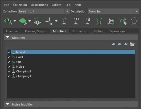Image resolution: width=141 pixels, height=109 pixels.
Task: Select the Clumping1 modifier name
Action: pos(24,76)
